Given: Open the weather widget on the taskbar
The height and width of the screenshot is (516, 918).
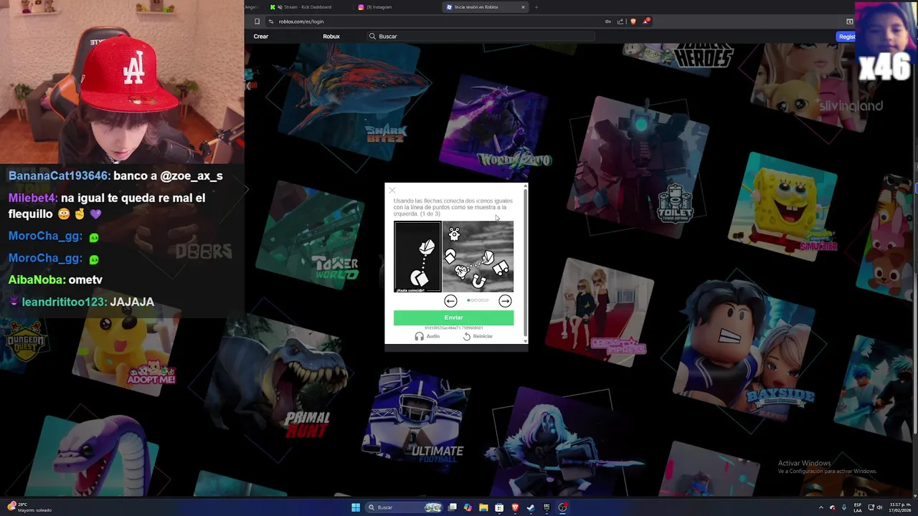Looking at the screenshot, I should [30, 507].
